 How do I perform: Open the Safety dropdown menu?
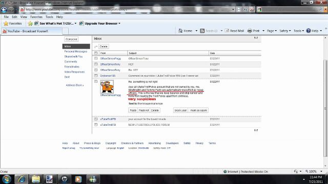(285, 31)
